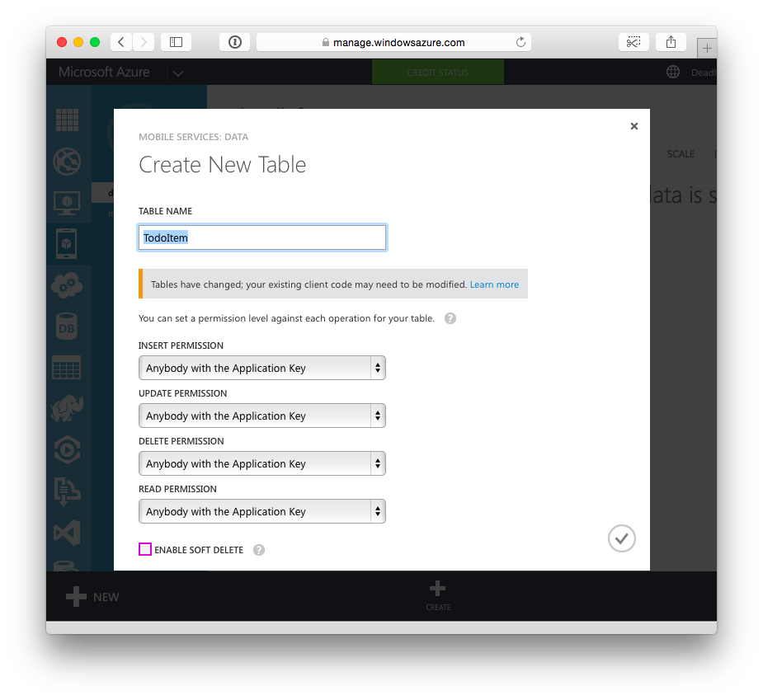Go back with Safari back arrow
The width and height of the screenshot is (763, 700).
(121, 42)
